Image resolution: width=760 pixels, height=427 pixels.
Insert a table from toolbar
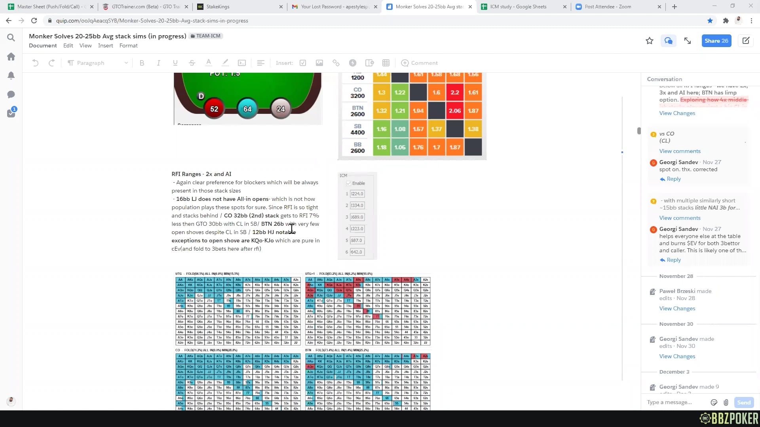click(386, 63)
